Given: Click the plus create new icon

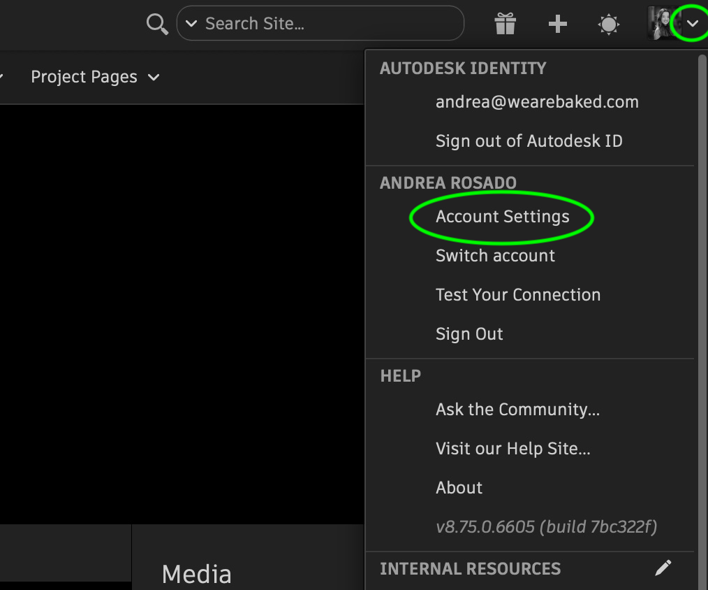Looking at the screenshot, I should 557,24.
